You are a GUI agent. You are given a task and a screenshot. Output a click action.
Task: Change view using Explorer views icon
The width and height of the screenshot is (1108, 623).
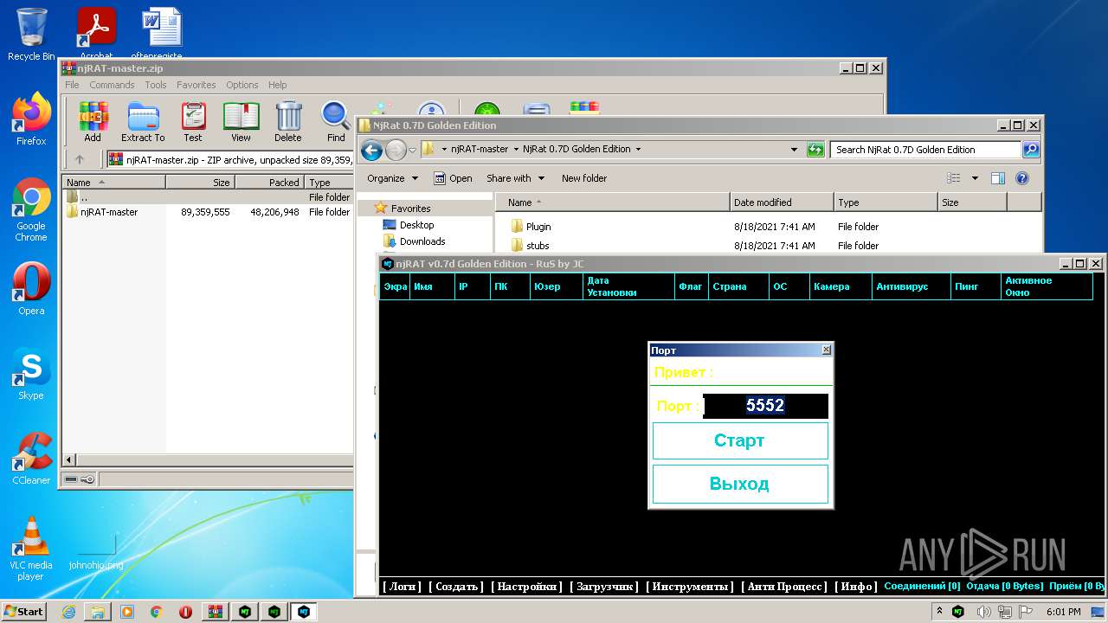point(954,178)
